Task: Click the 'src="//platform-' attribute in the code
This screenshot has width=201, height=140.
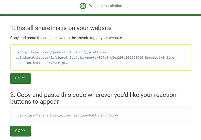Action: pos(91,52)
